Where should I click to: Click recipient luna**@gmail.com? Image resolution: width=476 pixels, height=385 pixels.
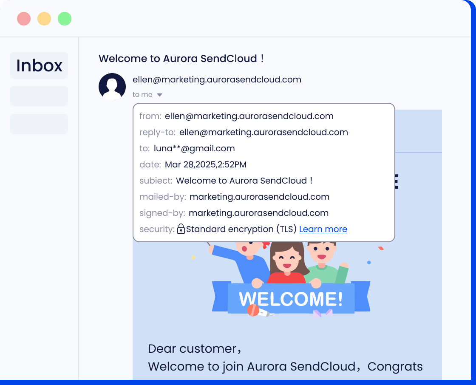point(194,148)
